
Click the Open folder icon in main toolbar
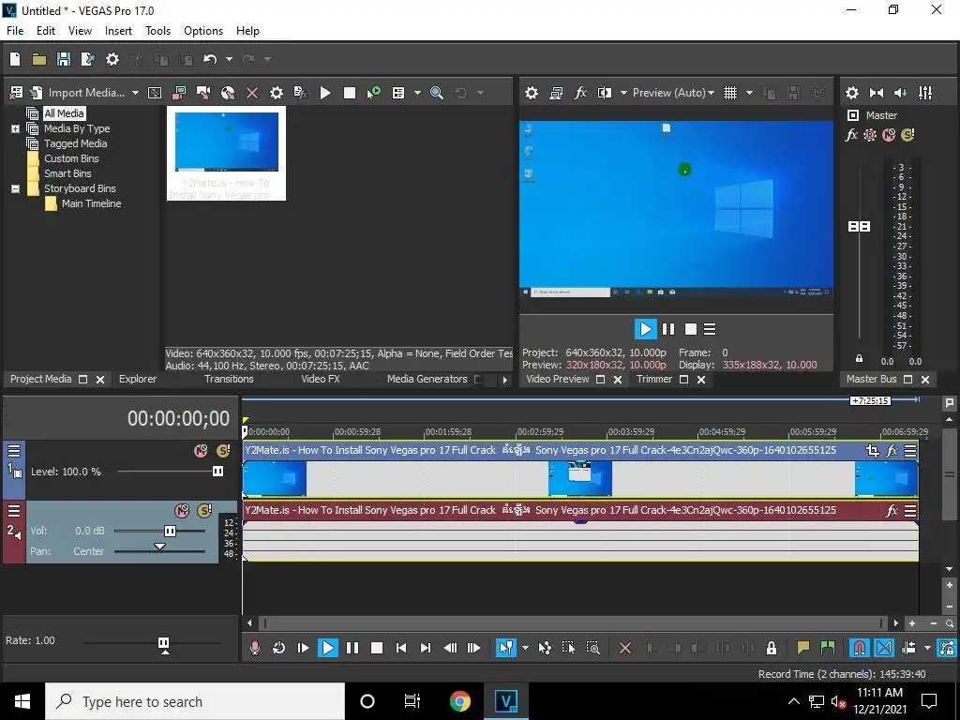pyautogui.click(x=39, y=59)
